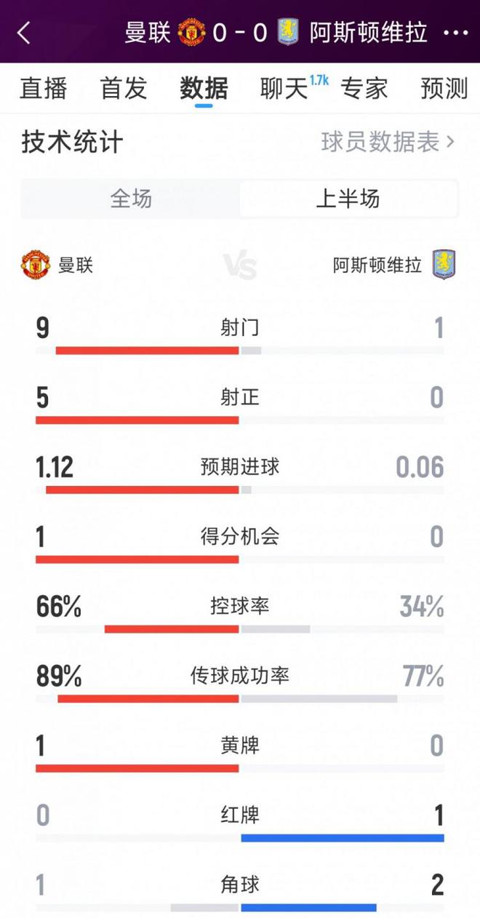Tap the Manchester United crest in header
Screen dimensions: 480x918
[192, 33]
